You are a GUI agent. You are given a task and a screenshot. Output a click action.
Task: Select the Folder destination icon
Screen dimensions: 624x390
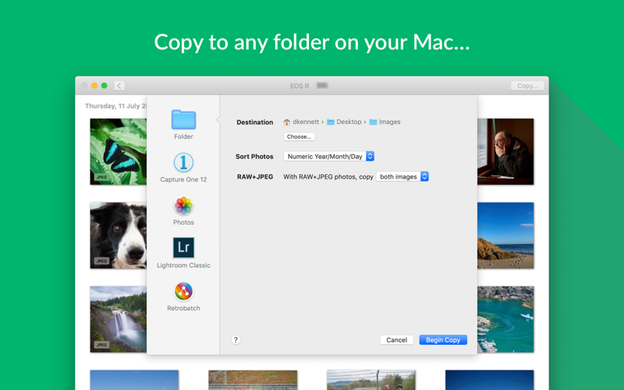pos(183,120)
